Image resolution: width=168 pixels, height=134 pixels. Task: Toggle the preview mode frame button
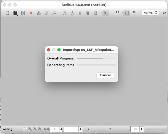(x=127, y=13)
